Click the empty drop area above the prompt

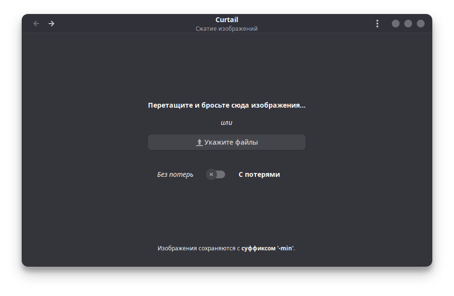coord(227,66)
